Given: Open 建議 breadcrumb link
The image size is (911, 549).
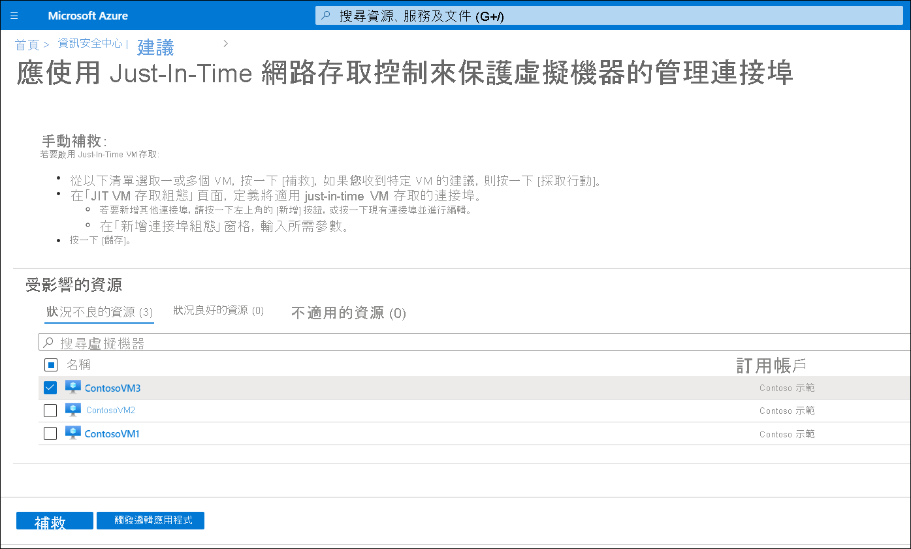Looking at the screenshot, I should click(155, 47).
